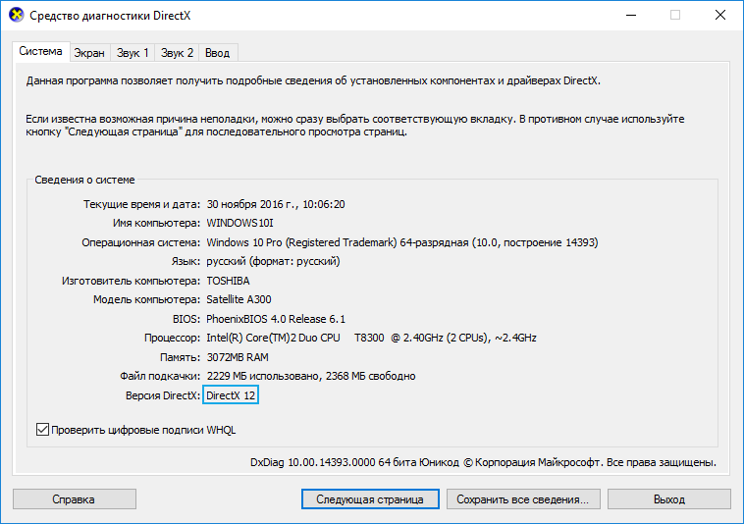The image size is (744, 524).
Task: Click Сохранить все сведения button
Action: coord(521,499)
